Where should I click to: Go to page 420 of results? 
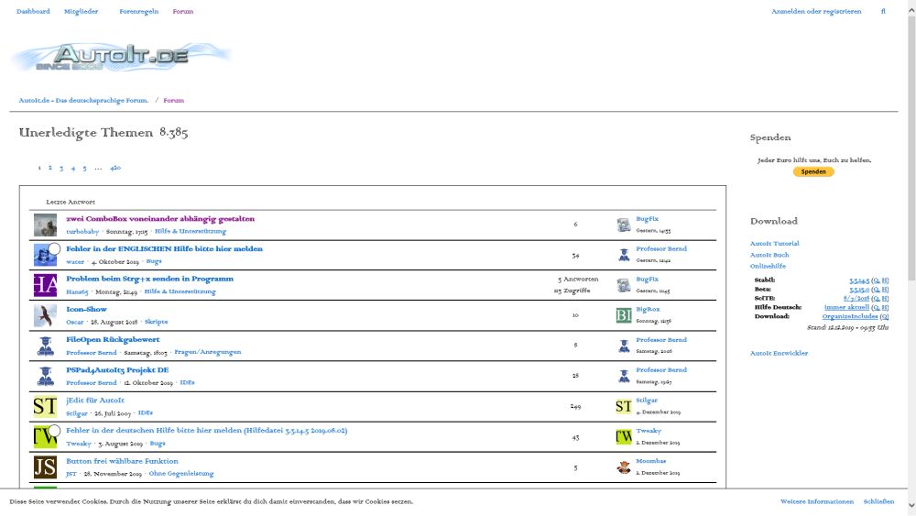(115, 169)
